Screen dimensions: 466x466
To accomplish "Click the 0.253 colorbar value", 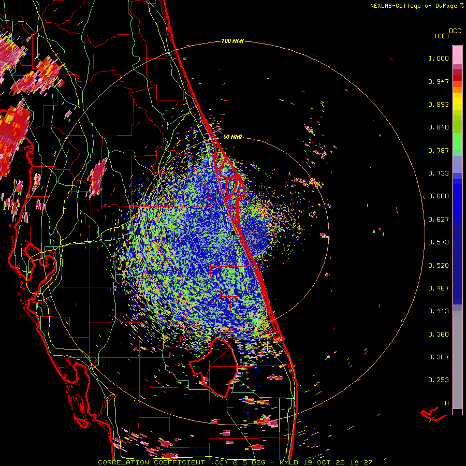I will point(439,380).
